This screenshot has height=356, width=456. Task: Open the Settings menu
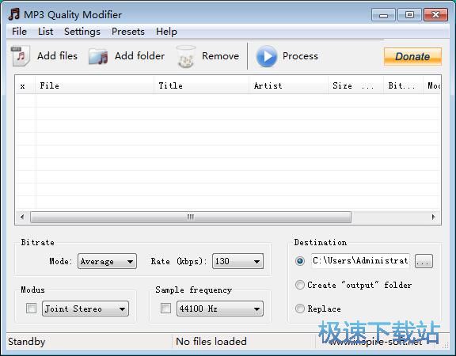[x=82, y=32]
